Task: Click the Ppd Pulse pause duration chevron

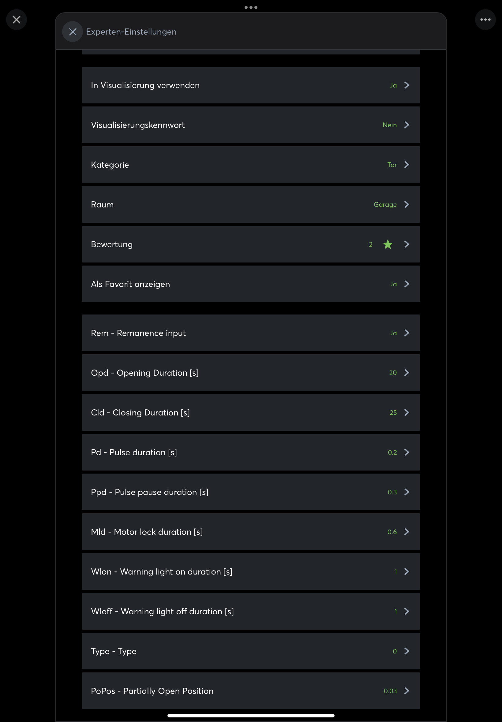Action: 406,492
